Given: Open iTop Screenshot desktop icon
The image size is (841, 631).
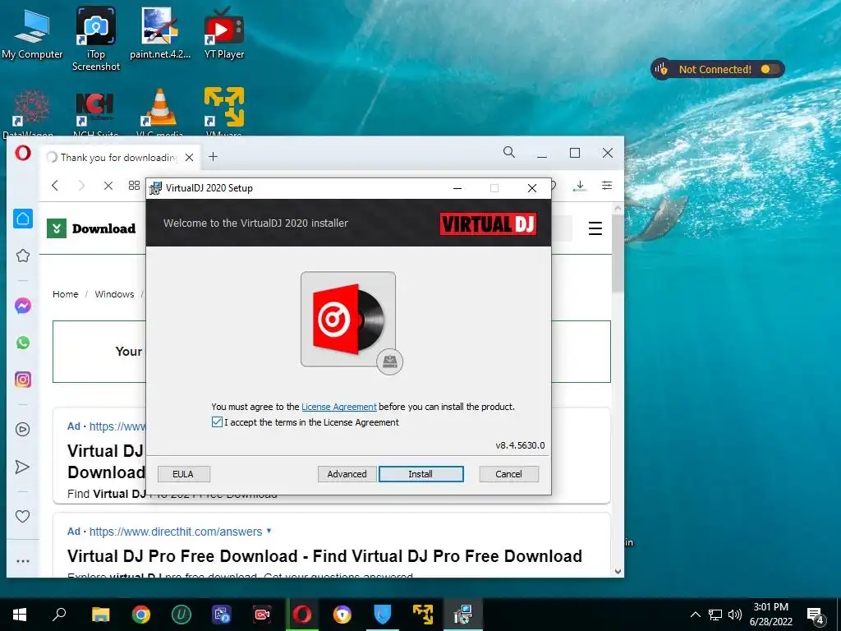Looking at the screenshot, I should (x=96, y=39).
